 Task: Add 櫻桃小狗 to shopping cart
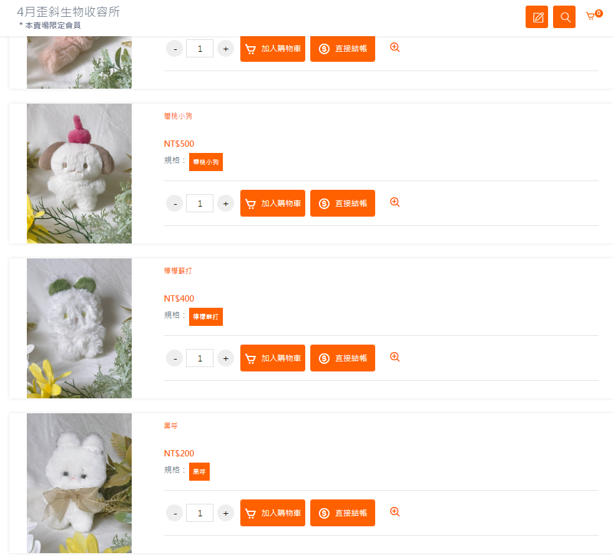pos(273,204)
